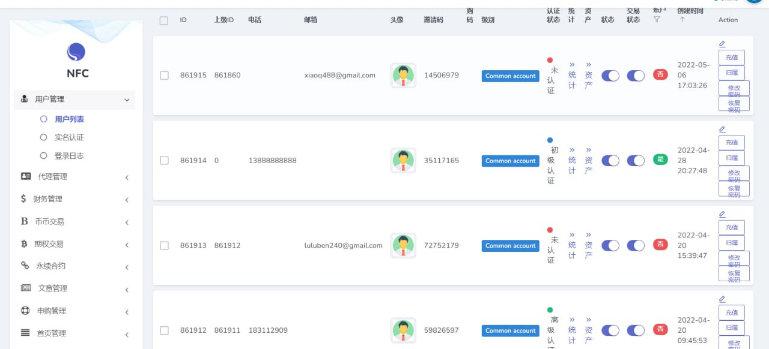Click the 充值 button for user 861914

coord(731,143)
